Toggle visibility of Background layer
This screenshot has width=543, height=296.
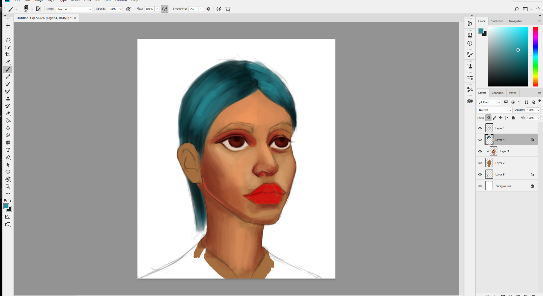[x=480, y=186]
